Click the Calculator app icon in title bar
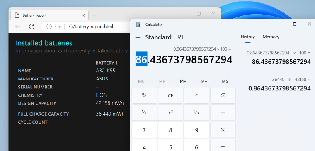Image resolution: width=315 pixels, height=151 pixels. pos(138,24)
